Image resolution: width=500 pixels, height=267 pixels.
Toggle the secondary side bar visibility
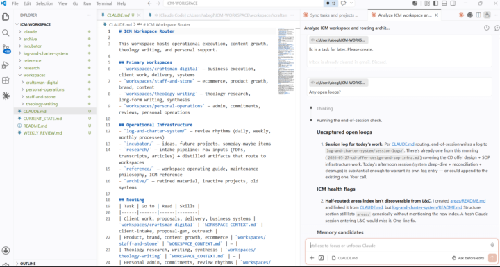453,3
